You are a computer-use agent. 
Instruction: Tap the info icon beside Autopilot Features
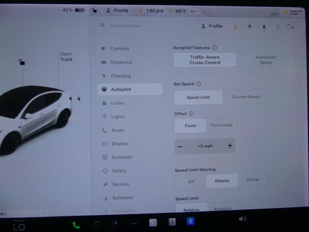214,48
